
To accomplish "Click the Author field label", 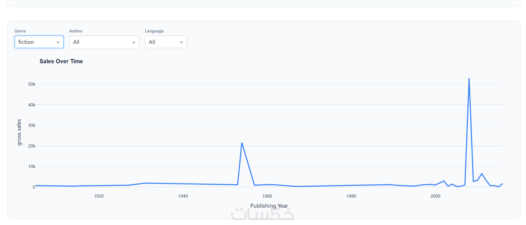I will [x=76, y=31].
